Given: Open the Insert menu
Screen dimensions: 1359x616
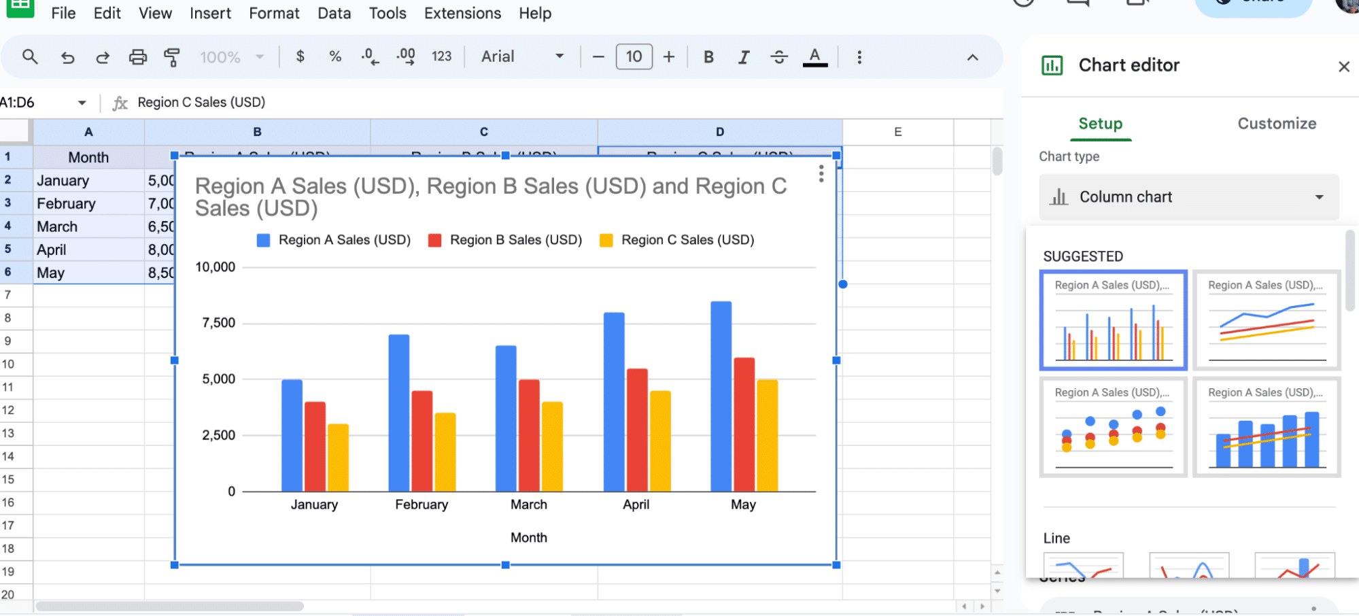Looking at the screenshot, I should [x=210, y=13].
